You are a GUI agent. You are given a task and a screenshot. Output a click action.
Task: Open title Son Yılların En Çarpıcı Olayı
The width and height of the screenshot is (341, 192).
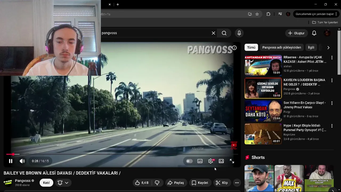[x=305, y=105]
